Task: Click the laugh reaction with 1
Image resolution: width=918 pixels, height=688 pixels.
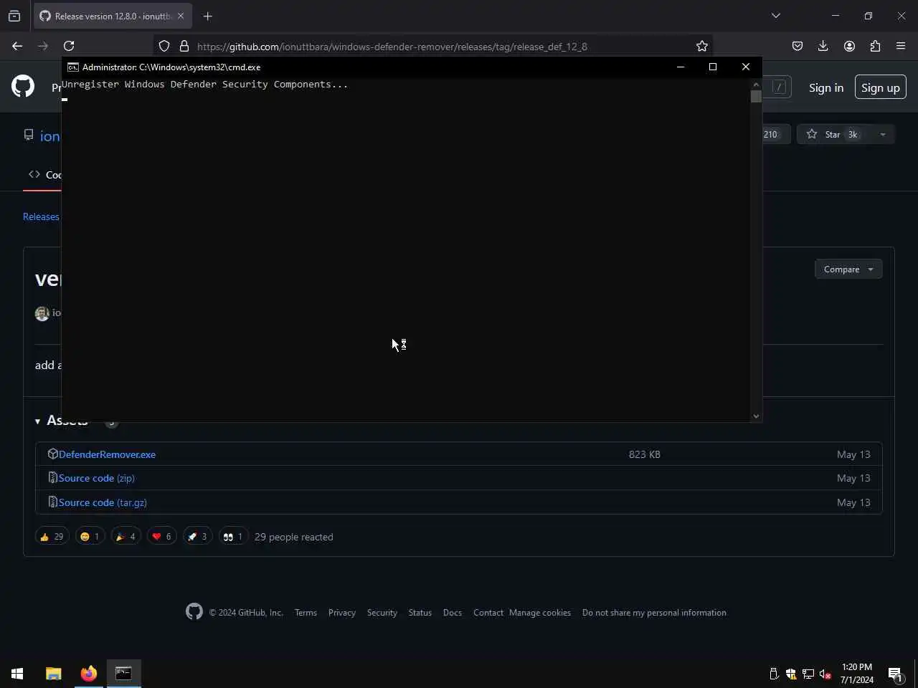Action: tap(90, 536)
